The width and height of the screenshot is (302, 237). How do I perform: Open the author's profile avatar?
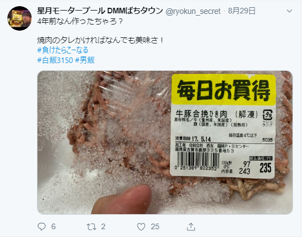pyautogui.click(x=20, y=18)
